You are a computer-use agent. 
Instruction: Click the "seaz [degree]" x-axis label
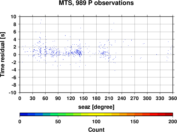pos(96,107)
